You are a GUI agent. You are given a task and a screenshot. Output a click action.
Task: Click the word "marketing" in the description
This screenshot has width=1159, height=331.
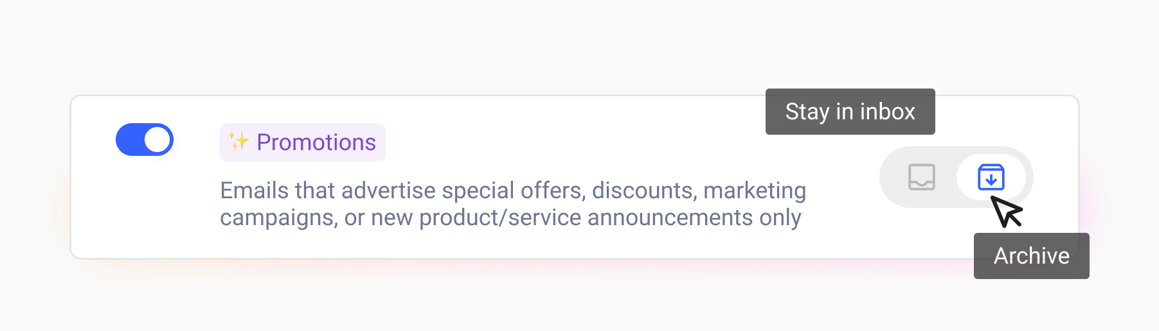[x=755, y=191]
